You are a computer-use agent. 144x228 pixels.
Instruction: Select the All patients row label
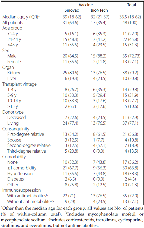[13, 23]
